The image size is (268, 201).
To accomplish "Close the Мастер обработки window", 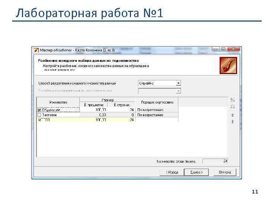I will coord(233,49).
